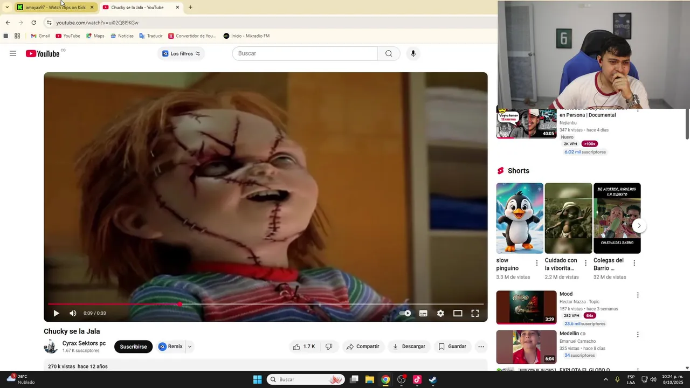Open options for slow pinguino short

[536, 263]
